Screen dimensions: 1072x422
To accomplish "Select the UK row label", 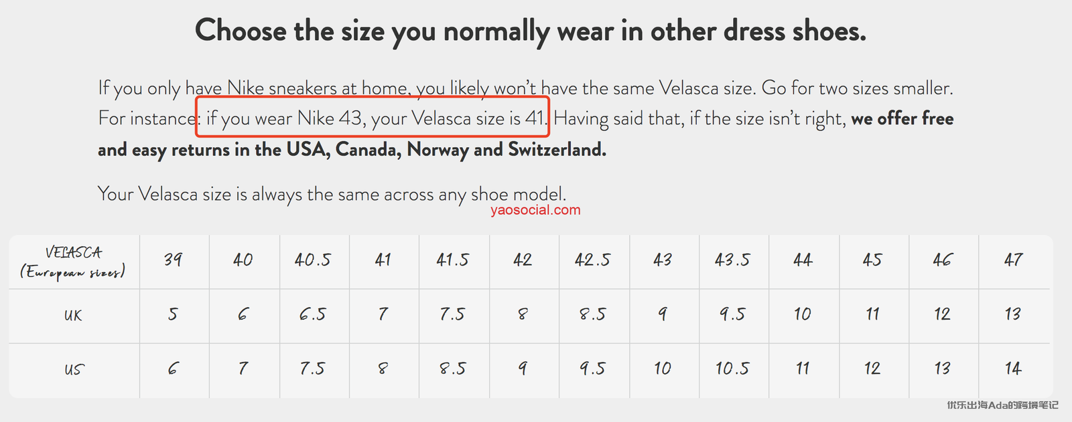I will [x=73, y=316].
